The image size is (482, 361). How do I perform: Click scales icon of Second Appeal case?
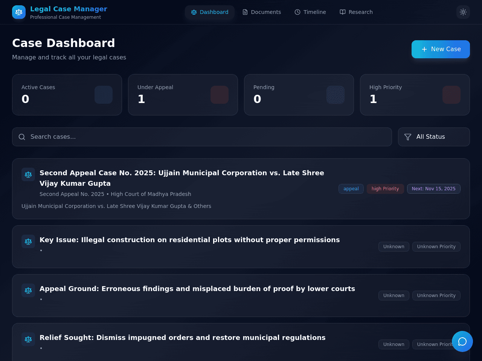point(28,174)
